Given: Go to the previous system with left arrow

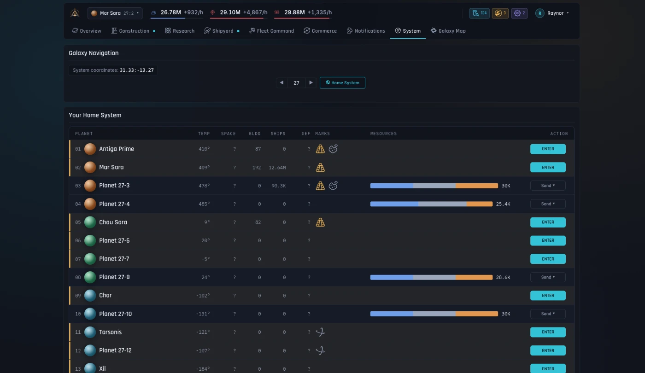Looking at the screenshot, I should [x=281, y=83].
